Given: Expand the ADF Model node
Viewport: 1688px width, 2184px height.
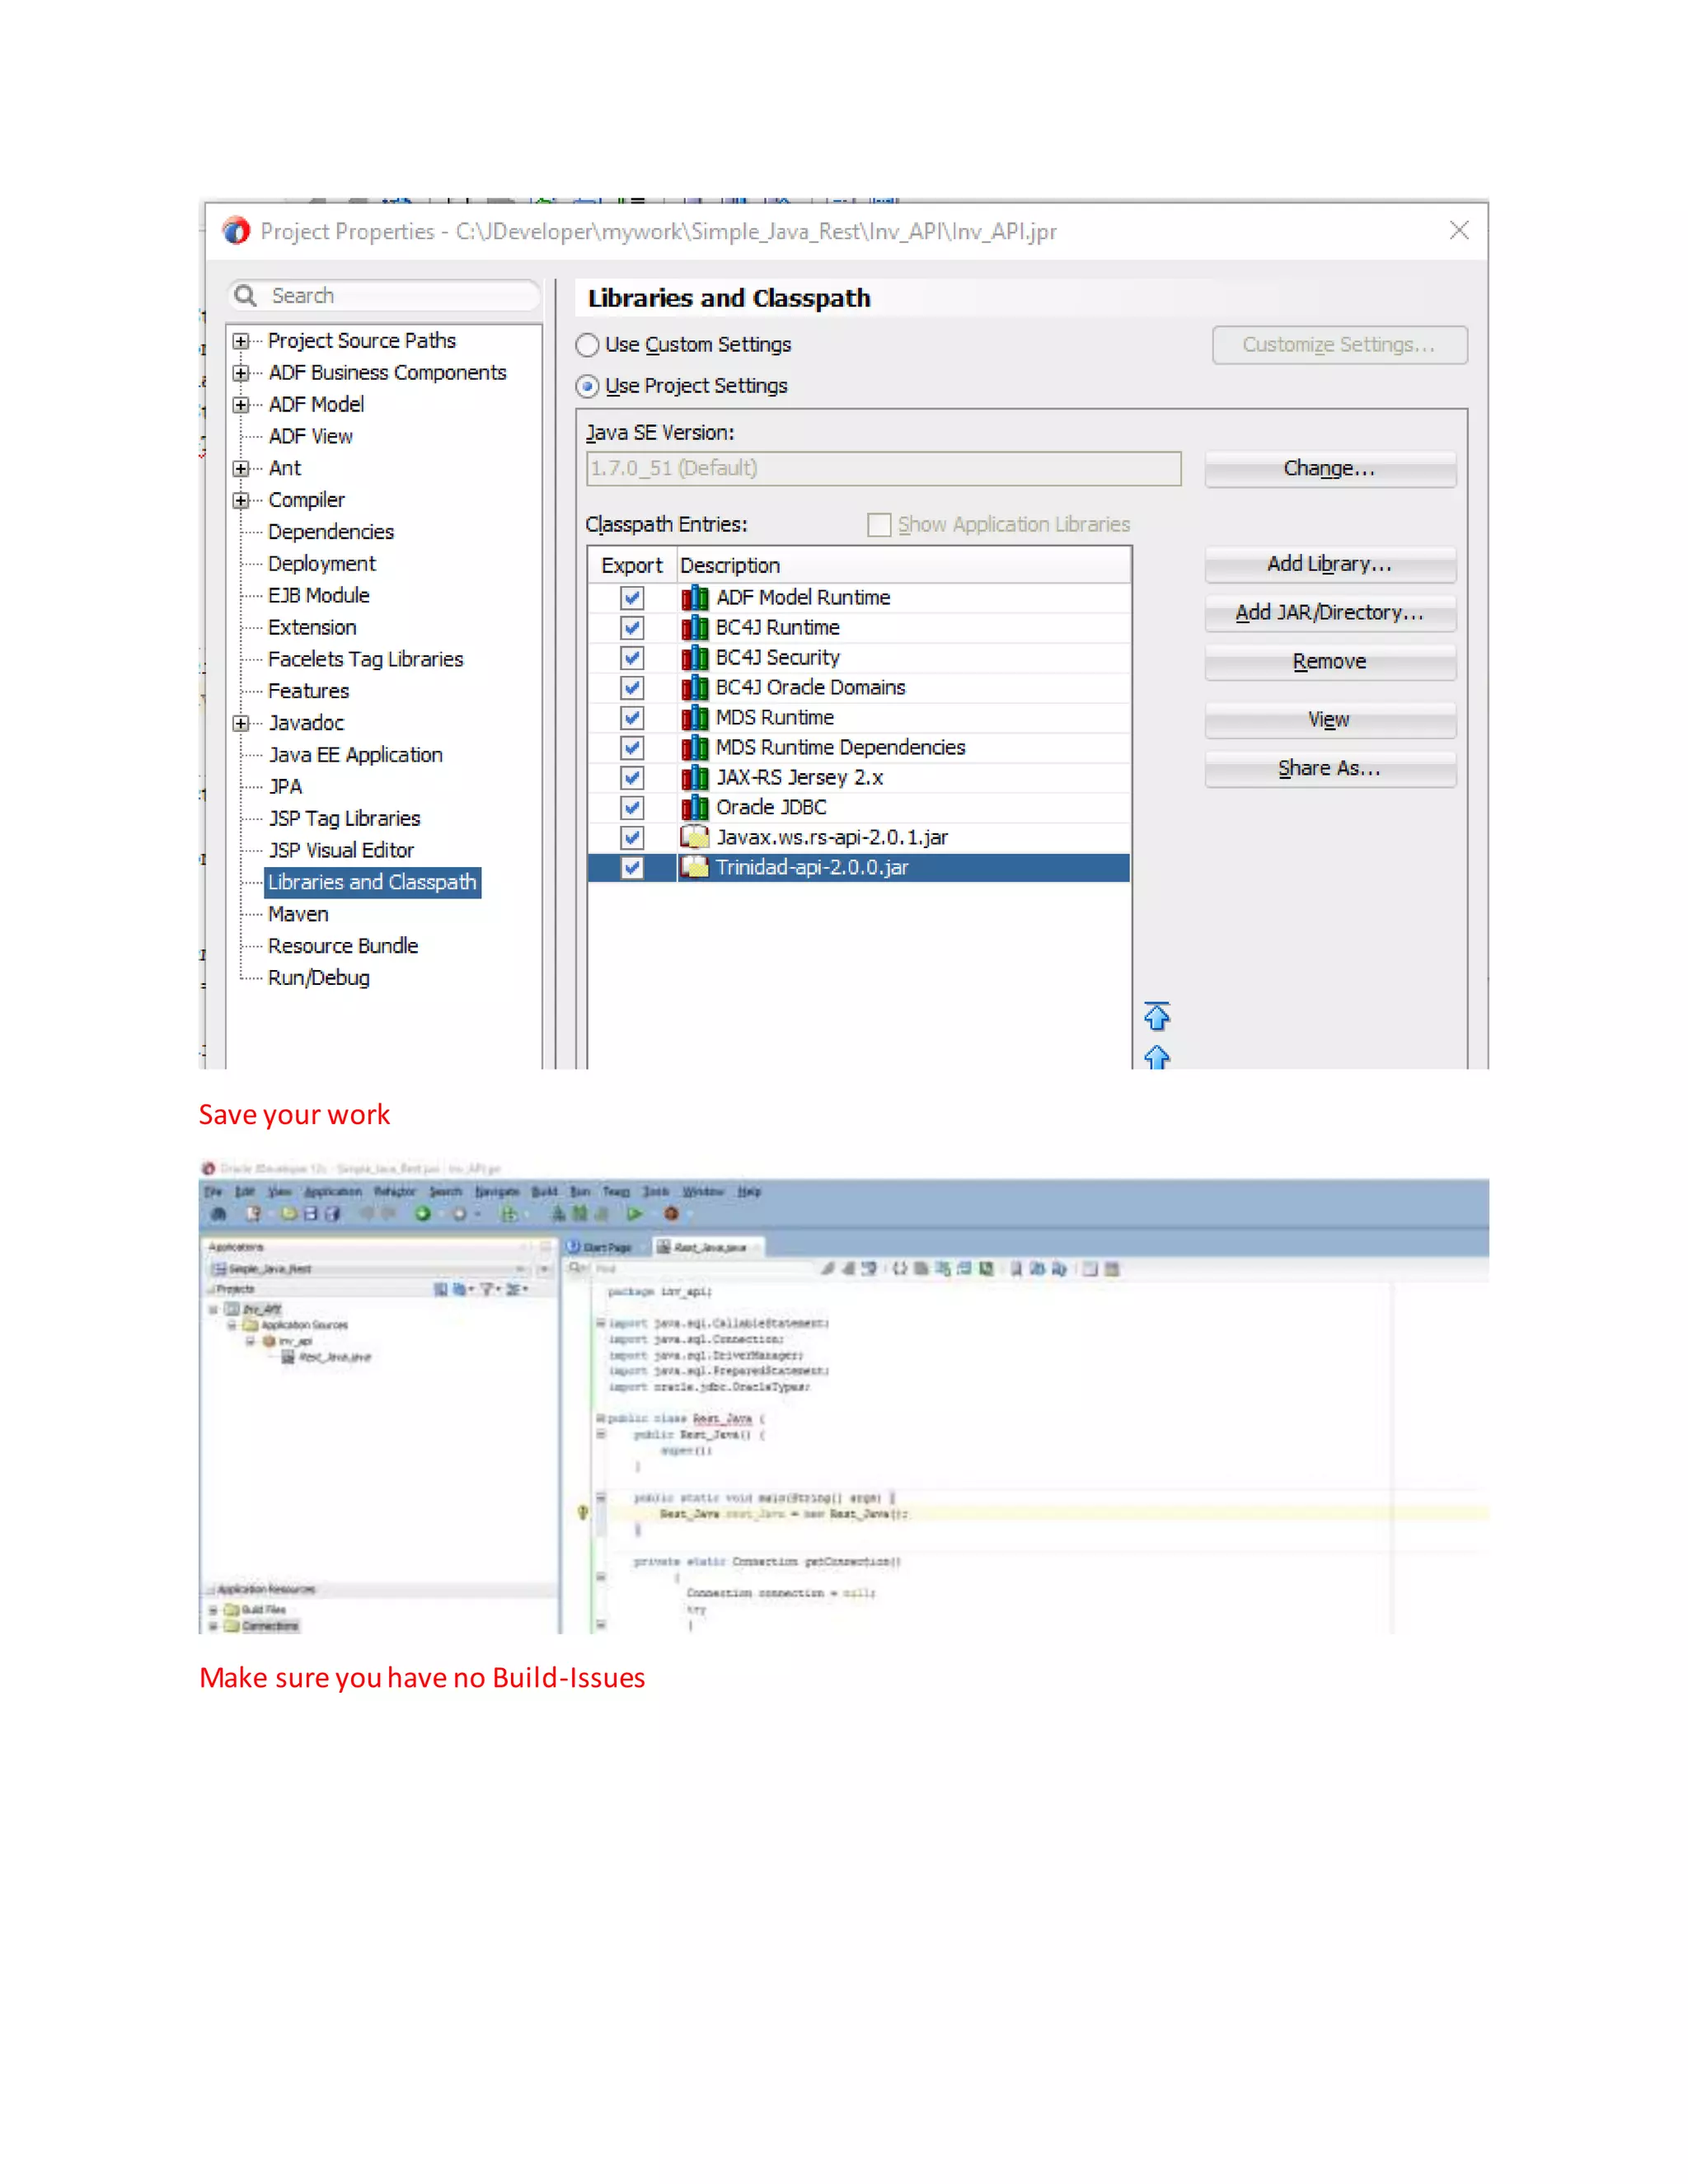Looking at the screenshot, I should 241,405.
